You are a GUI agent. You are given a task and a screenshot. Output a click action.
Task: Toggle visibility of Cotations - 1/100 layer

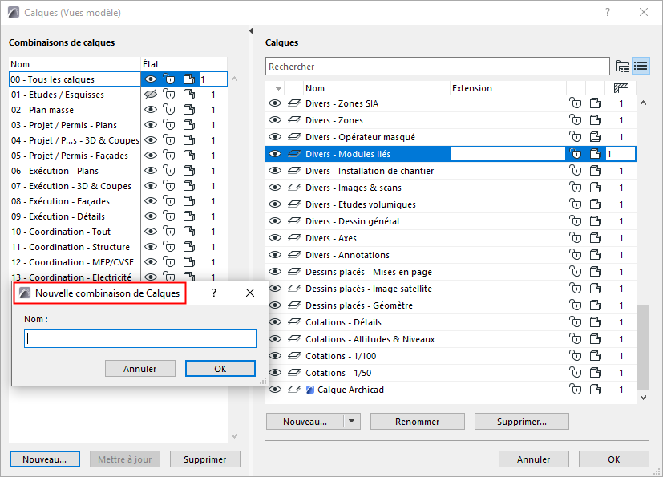[x=275, y=356]
